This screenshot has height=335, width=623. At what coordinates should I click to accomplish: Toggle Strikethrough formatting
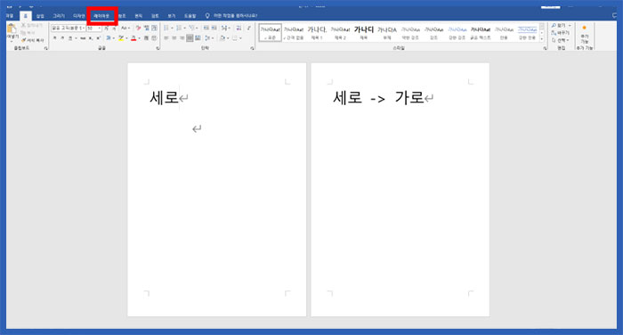(x=83, y=38)
